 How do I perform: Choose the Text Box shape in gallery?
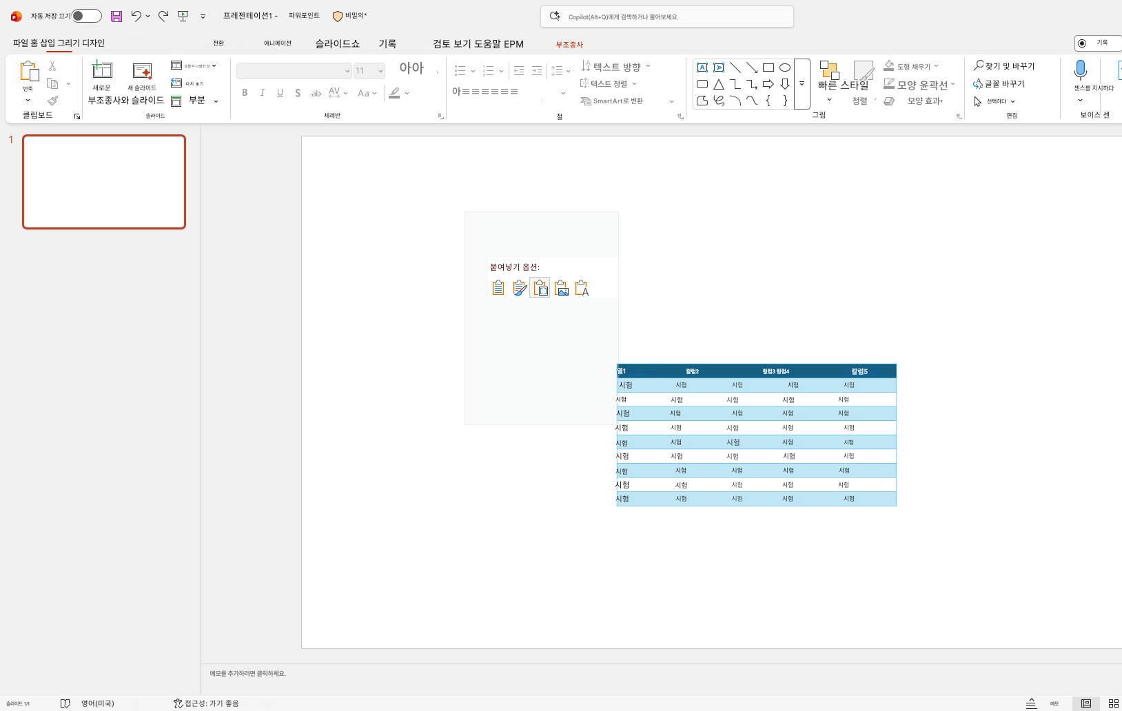(x=702, y=68)
